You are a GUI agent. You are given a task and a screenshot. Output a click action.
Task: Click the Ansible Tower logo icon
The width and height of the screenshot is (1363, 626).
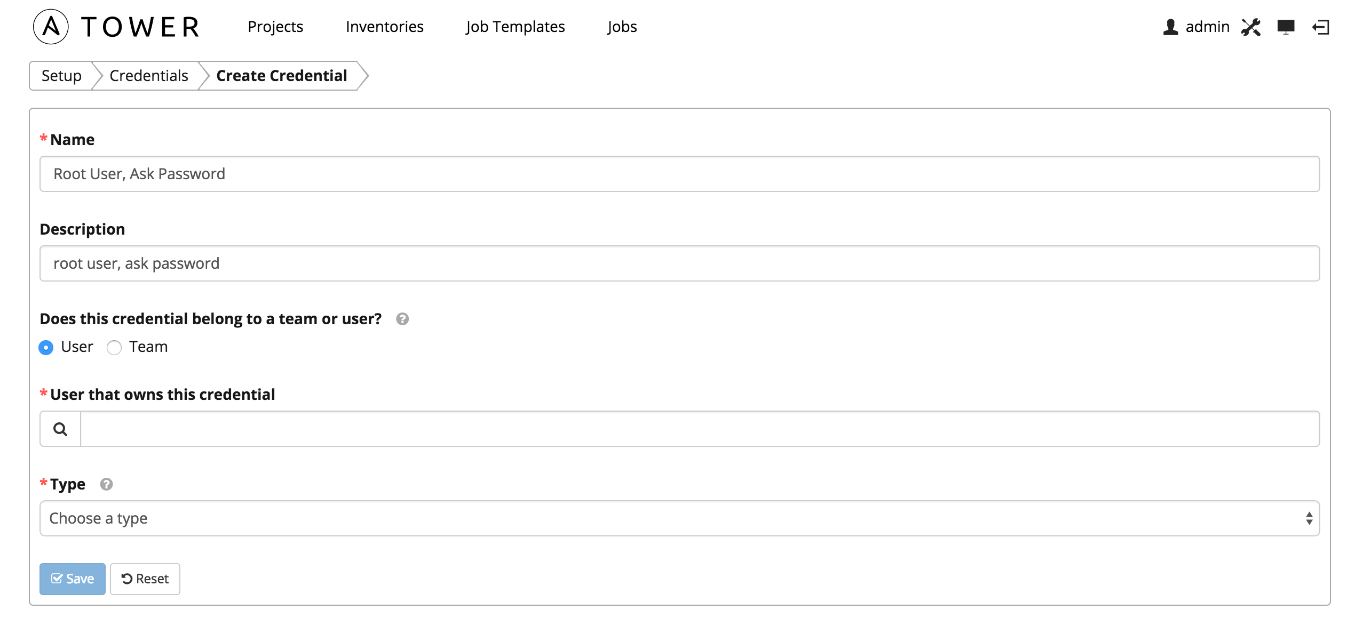coord(51,27)
